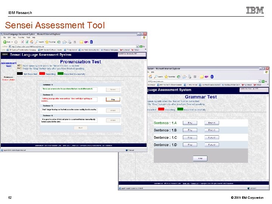Click purple messenger icon in Pronunciation window toolbar

86,42
